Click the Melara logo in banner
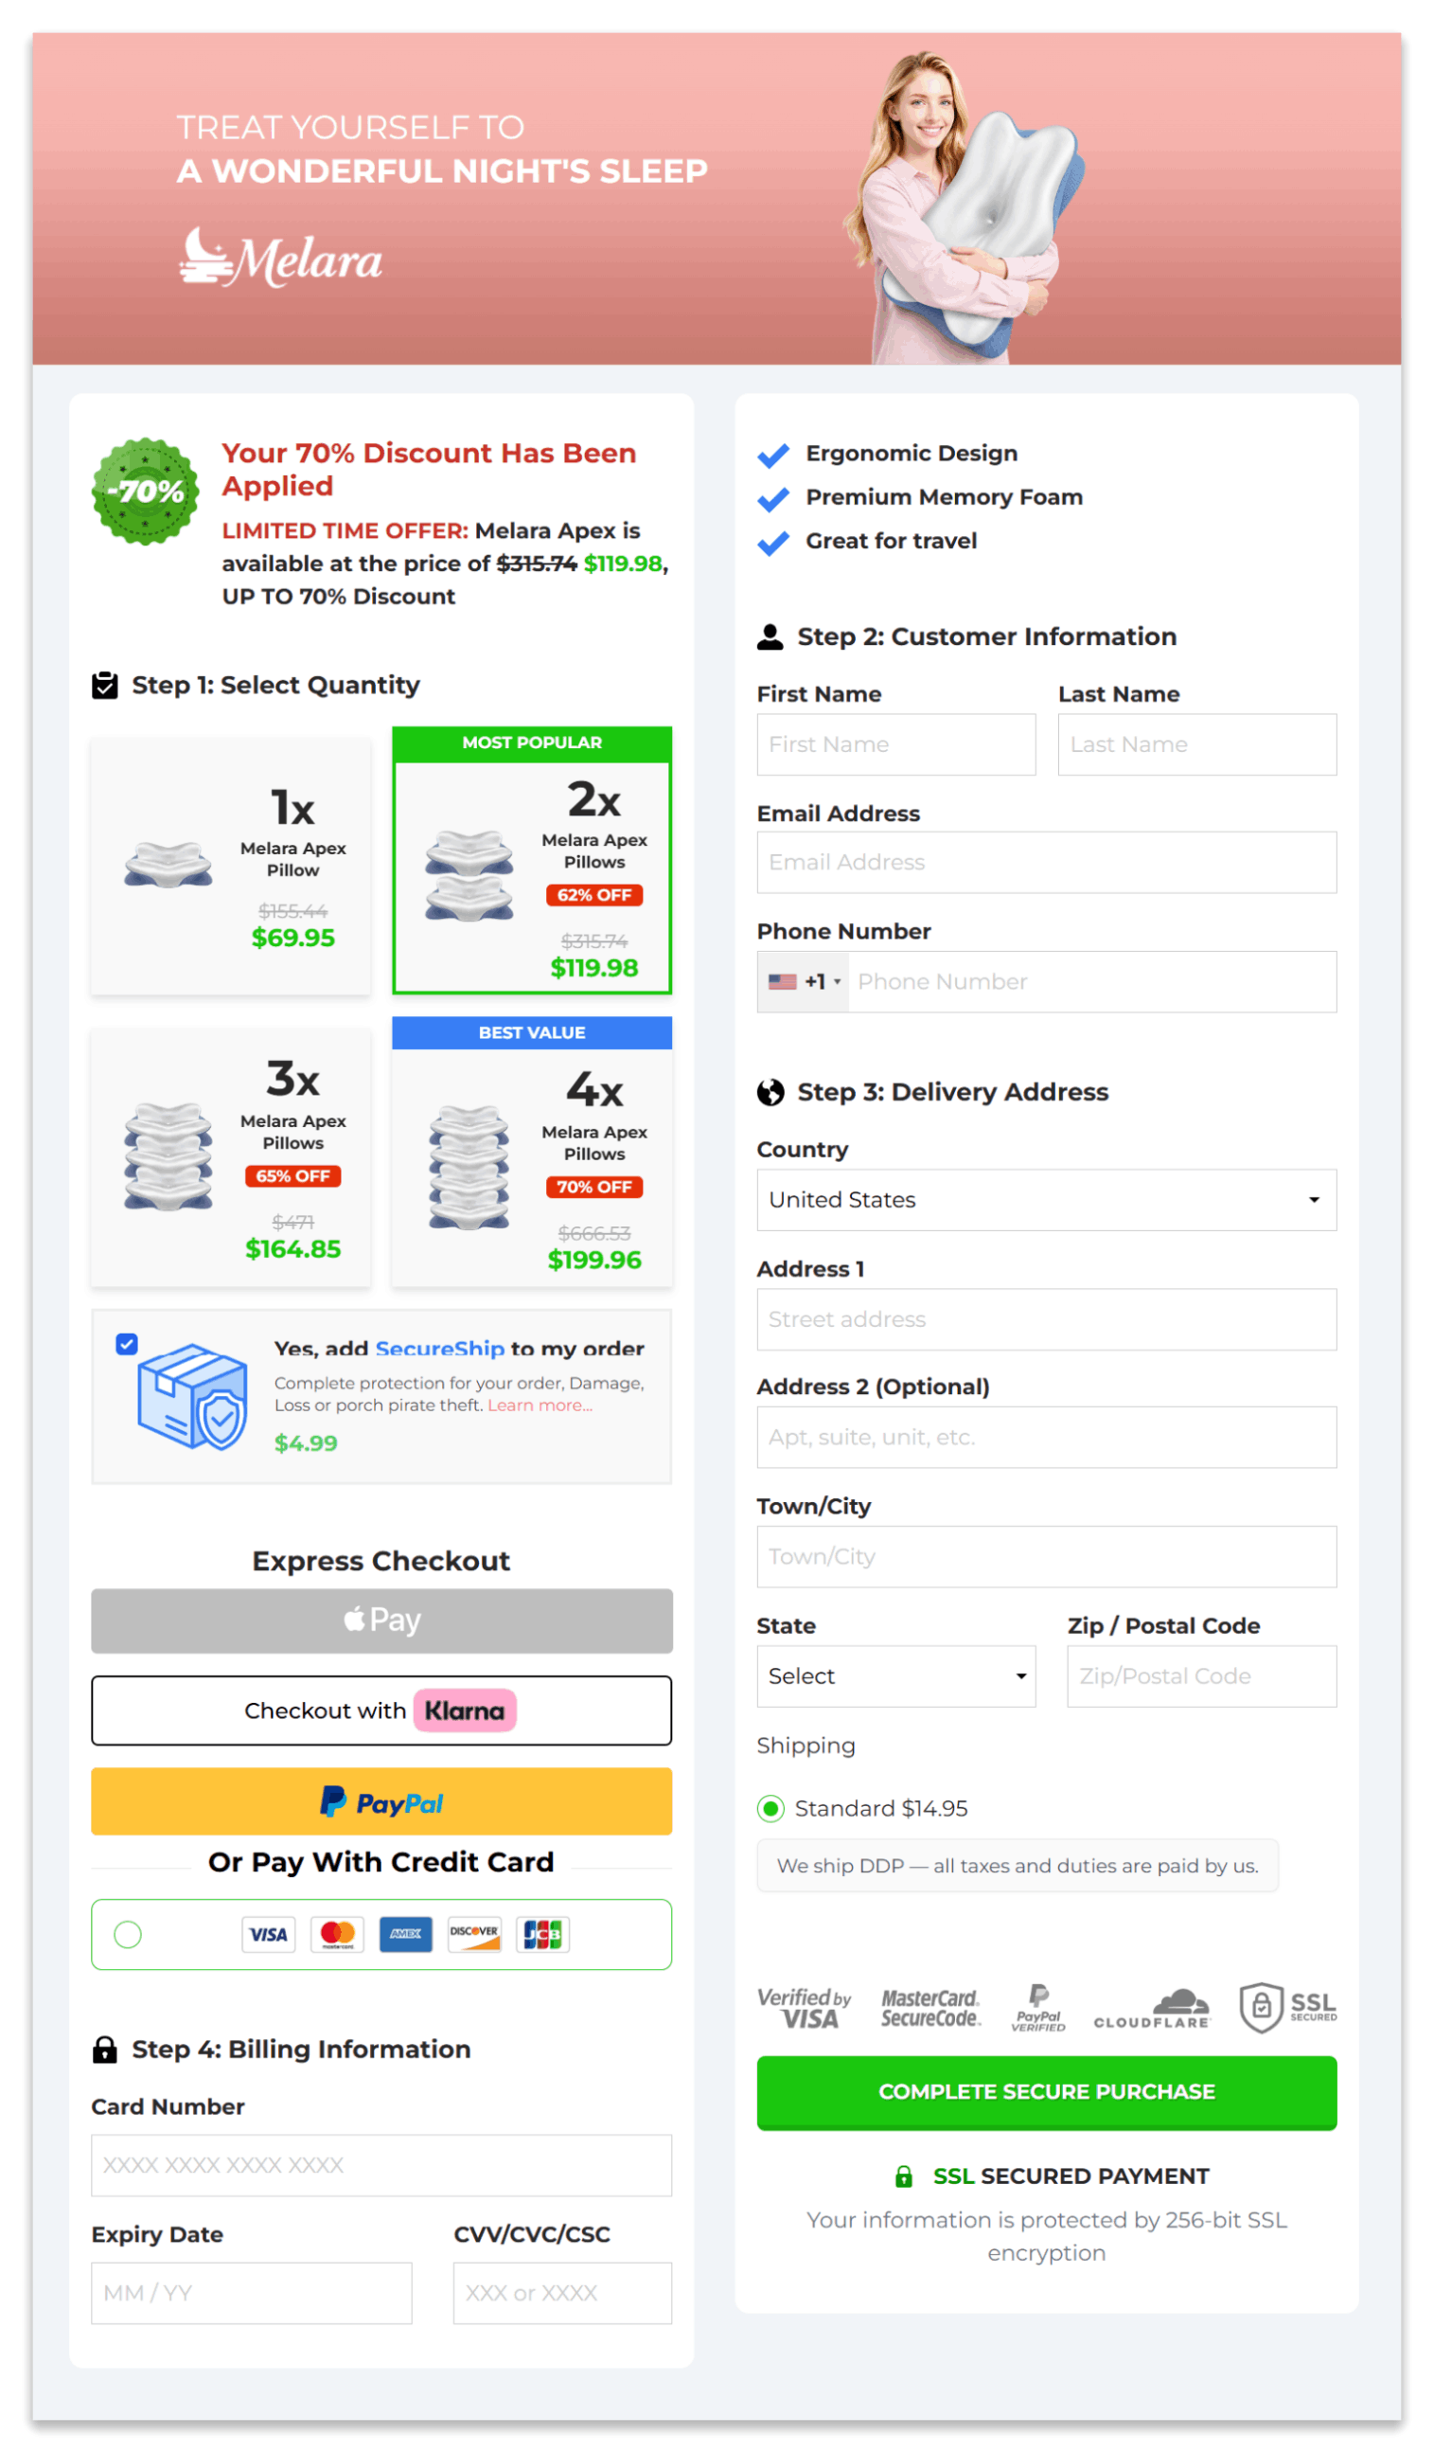The image size is (1434, 2453). [280, 258]
